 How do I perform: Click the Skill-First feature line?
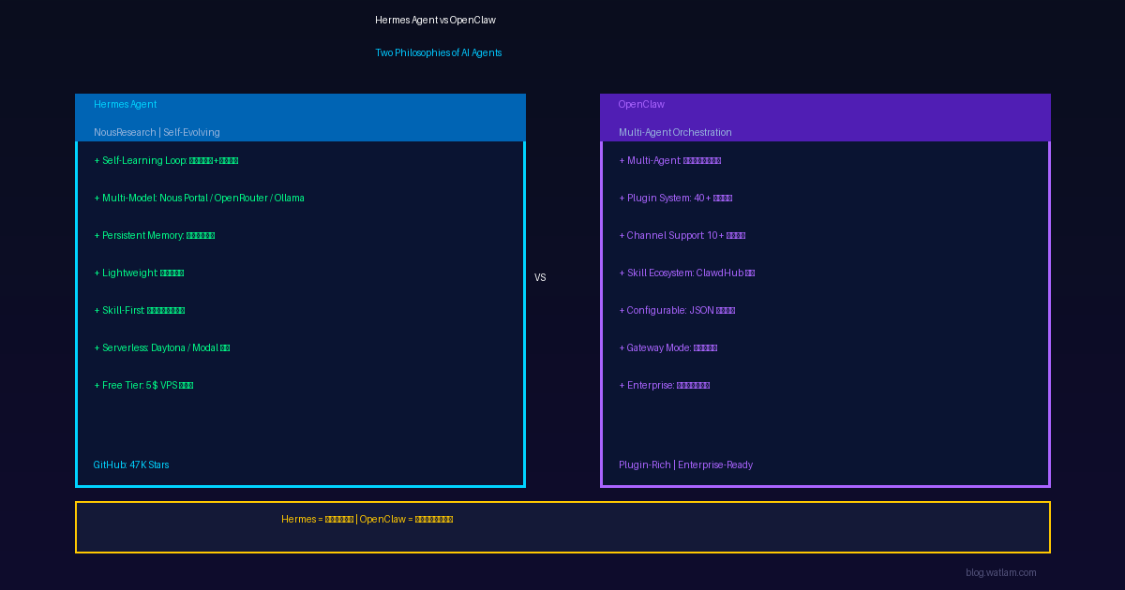[x=140, y=311]
